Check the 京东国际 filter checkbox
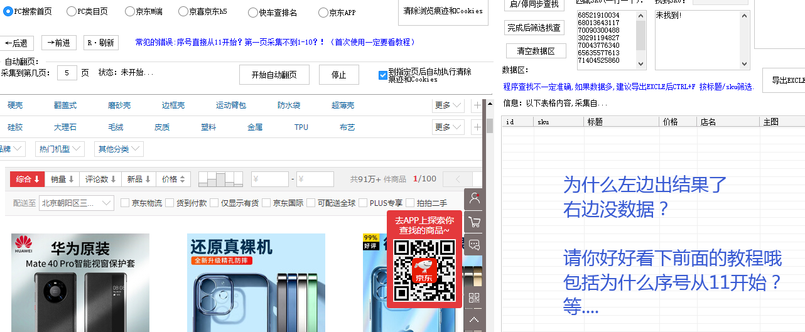This screenshot has width=805, height=332. pos(266,203)
